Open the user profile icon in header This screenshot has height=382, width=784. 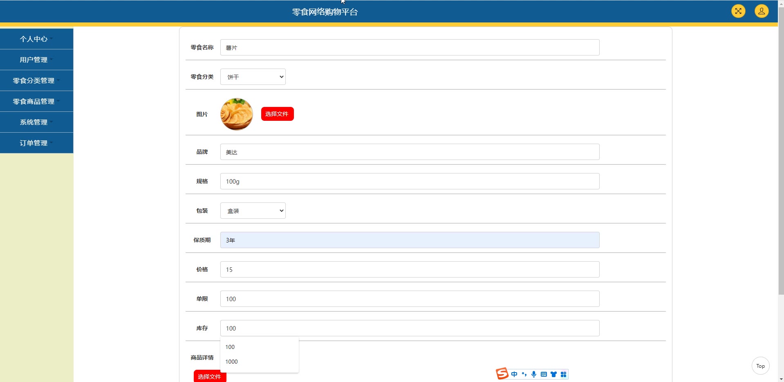762,11
